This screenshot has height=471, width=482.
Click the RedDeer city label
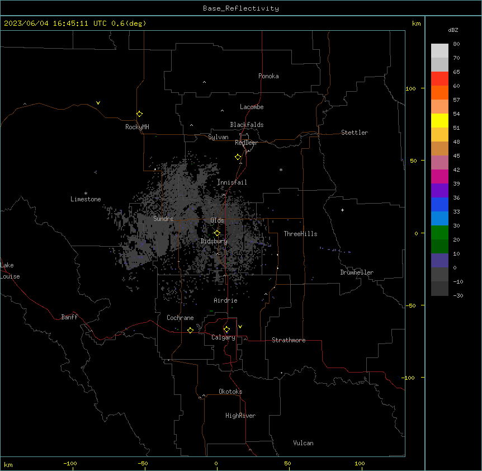246,143
